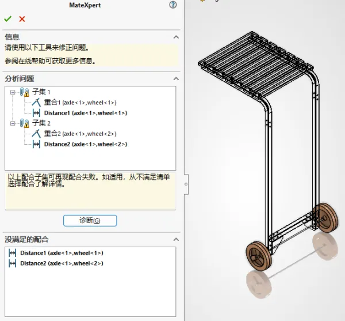Cancel MateXpert with the red X

(x=22, y=19)
